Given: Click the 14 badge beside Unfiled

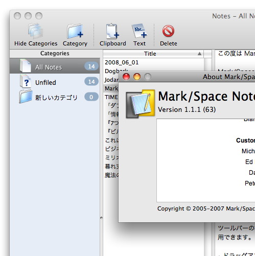Looking at the screenshot, I should [91, 82].
